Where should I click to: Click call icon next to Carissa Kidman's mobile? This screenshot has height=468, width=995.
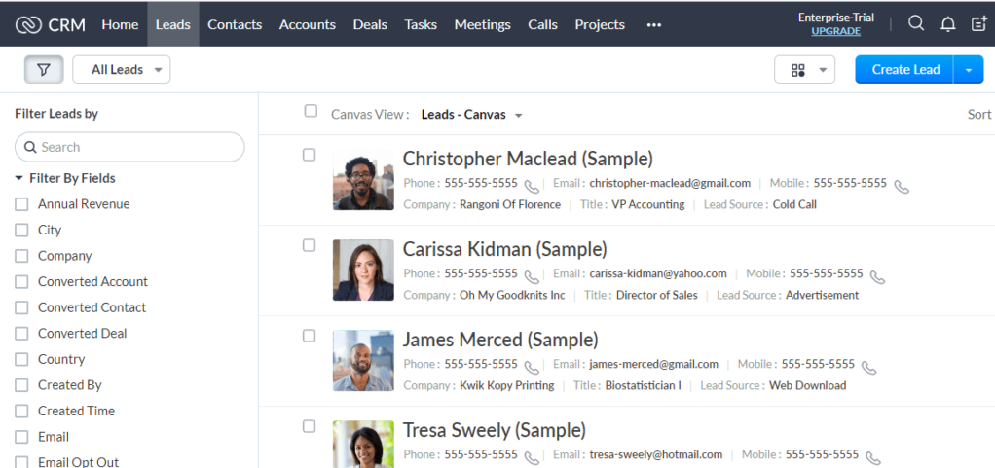click(878, 276)
